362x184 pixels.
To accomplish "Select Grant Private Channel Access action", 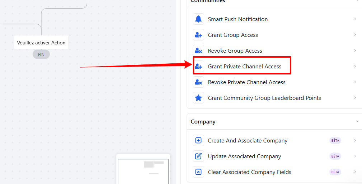I will (245, 67).
